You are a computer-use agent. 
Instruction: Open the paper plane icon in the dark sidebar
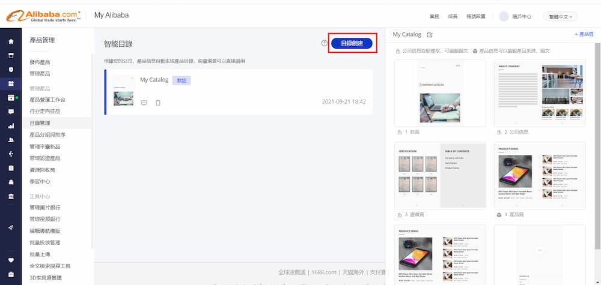click(x=11, y=227)
